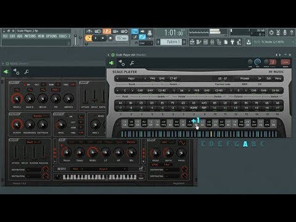Open the snap Line dropdown
Image resolution: width=296 pixels, height=222 pixels.
(146, 43)
